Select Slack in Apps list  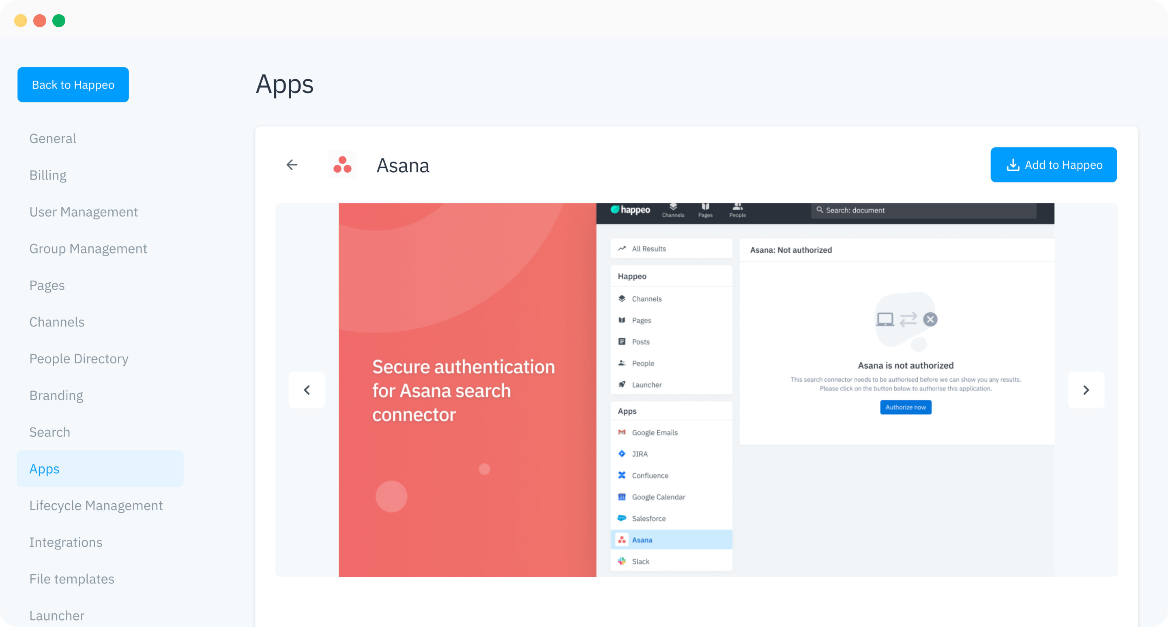tap(671, 561)
